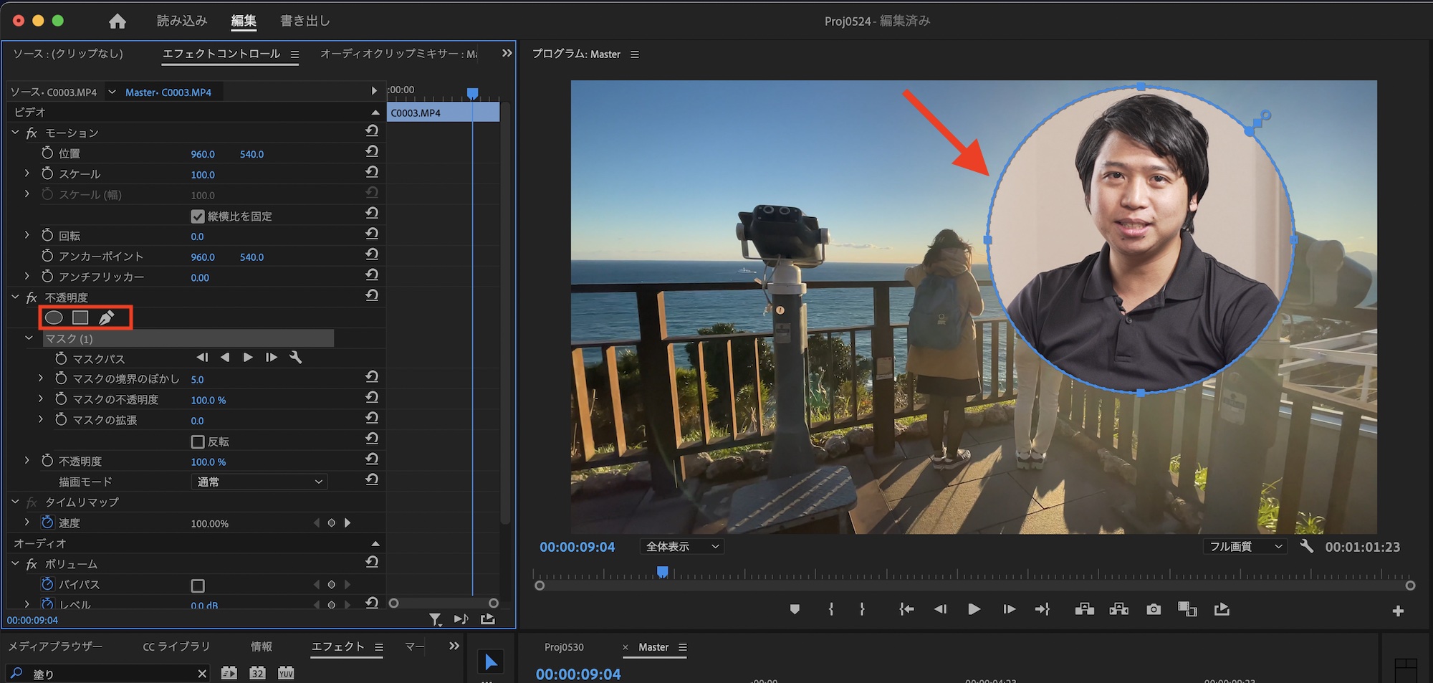Reset the スケール parameter
Image resolution: width=1433 pixels, height=683 pixels.
click(372, 173)
